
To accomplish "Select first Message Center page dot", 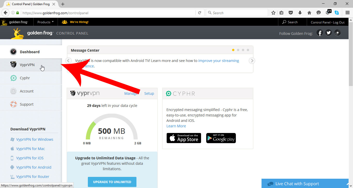I will click(233, 50).
